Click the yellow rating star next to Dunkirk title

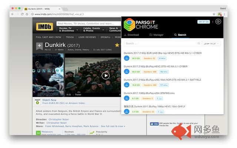[117, 45]
